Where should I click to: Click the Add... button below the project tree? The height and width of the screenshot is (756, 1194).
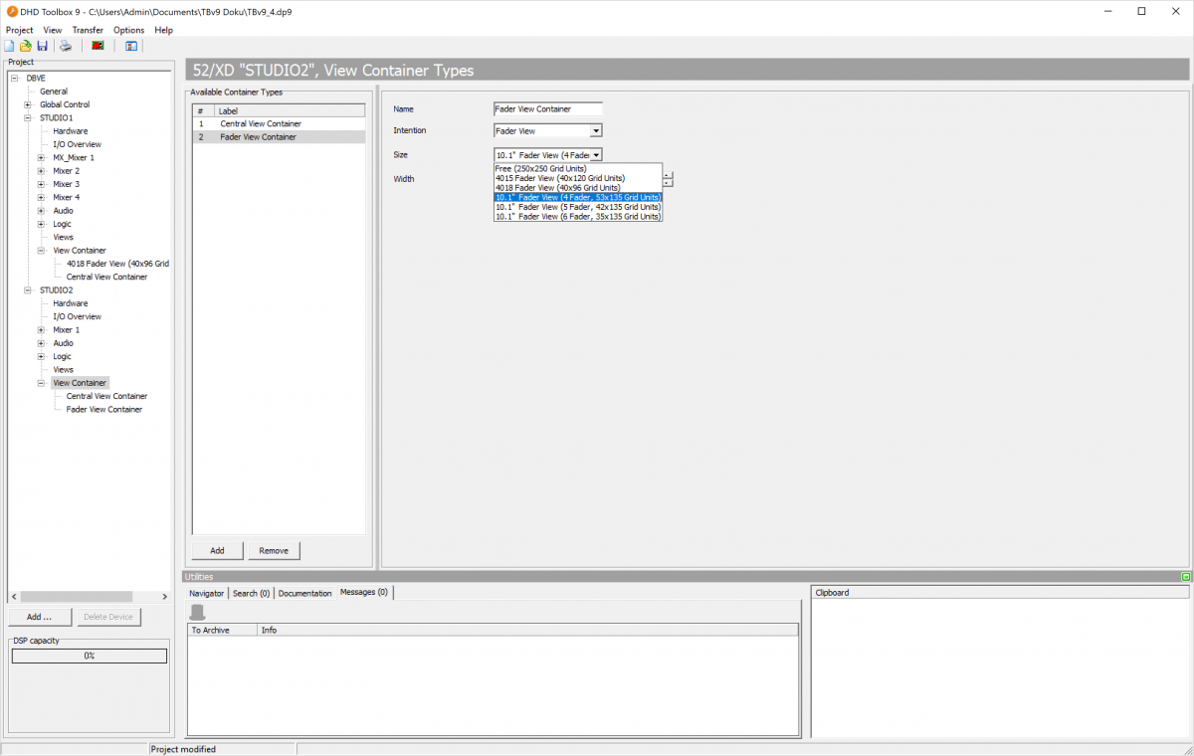click(x=39, y=616)
